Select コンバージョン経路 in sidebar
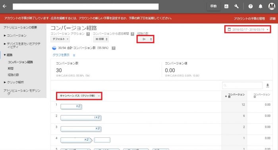 pyautogui.click(x=20, y=62)
